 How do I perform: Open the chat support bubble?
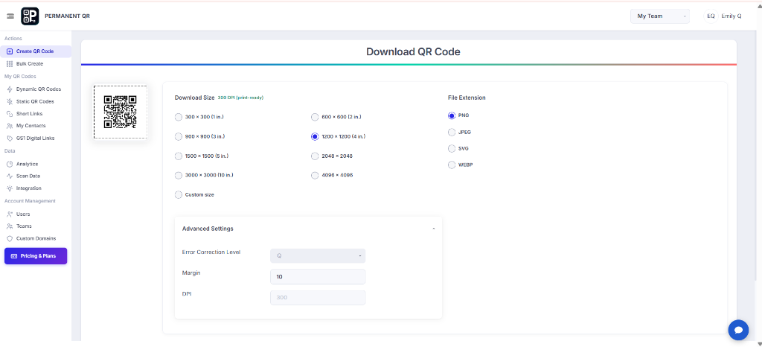738,330
